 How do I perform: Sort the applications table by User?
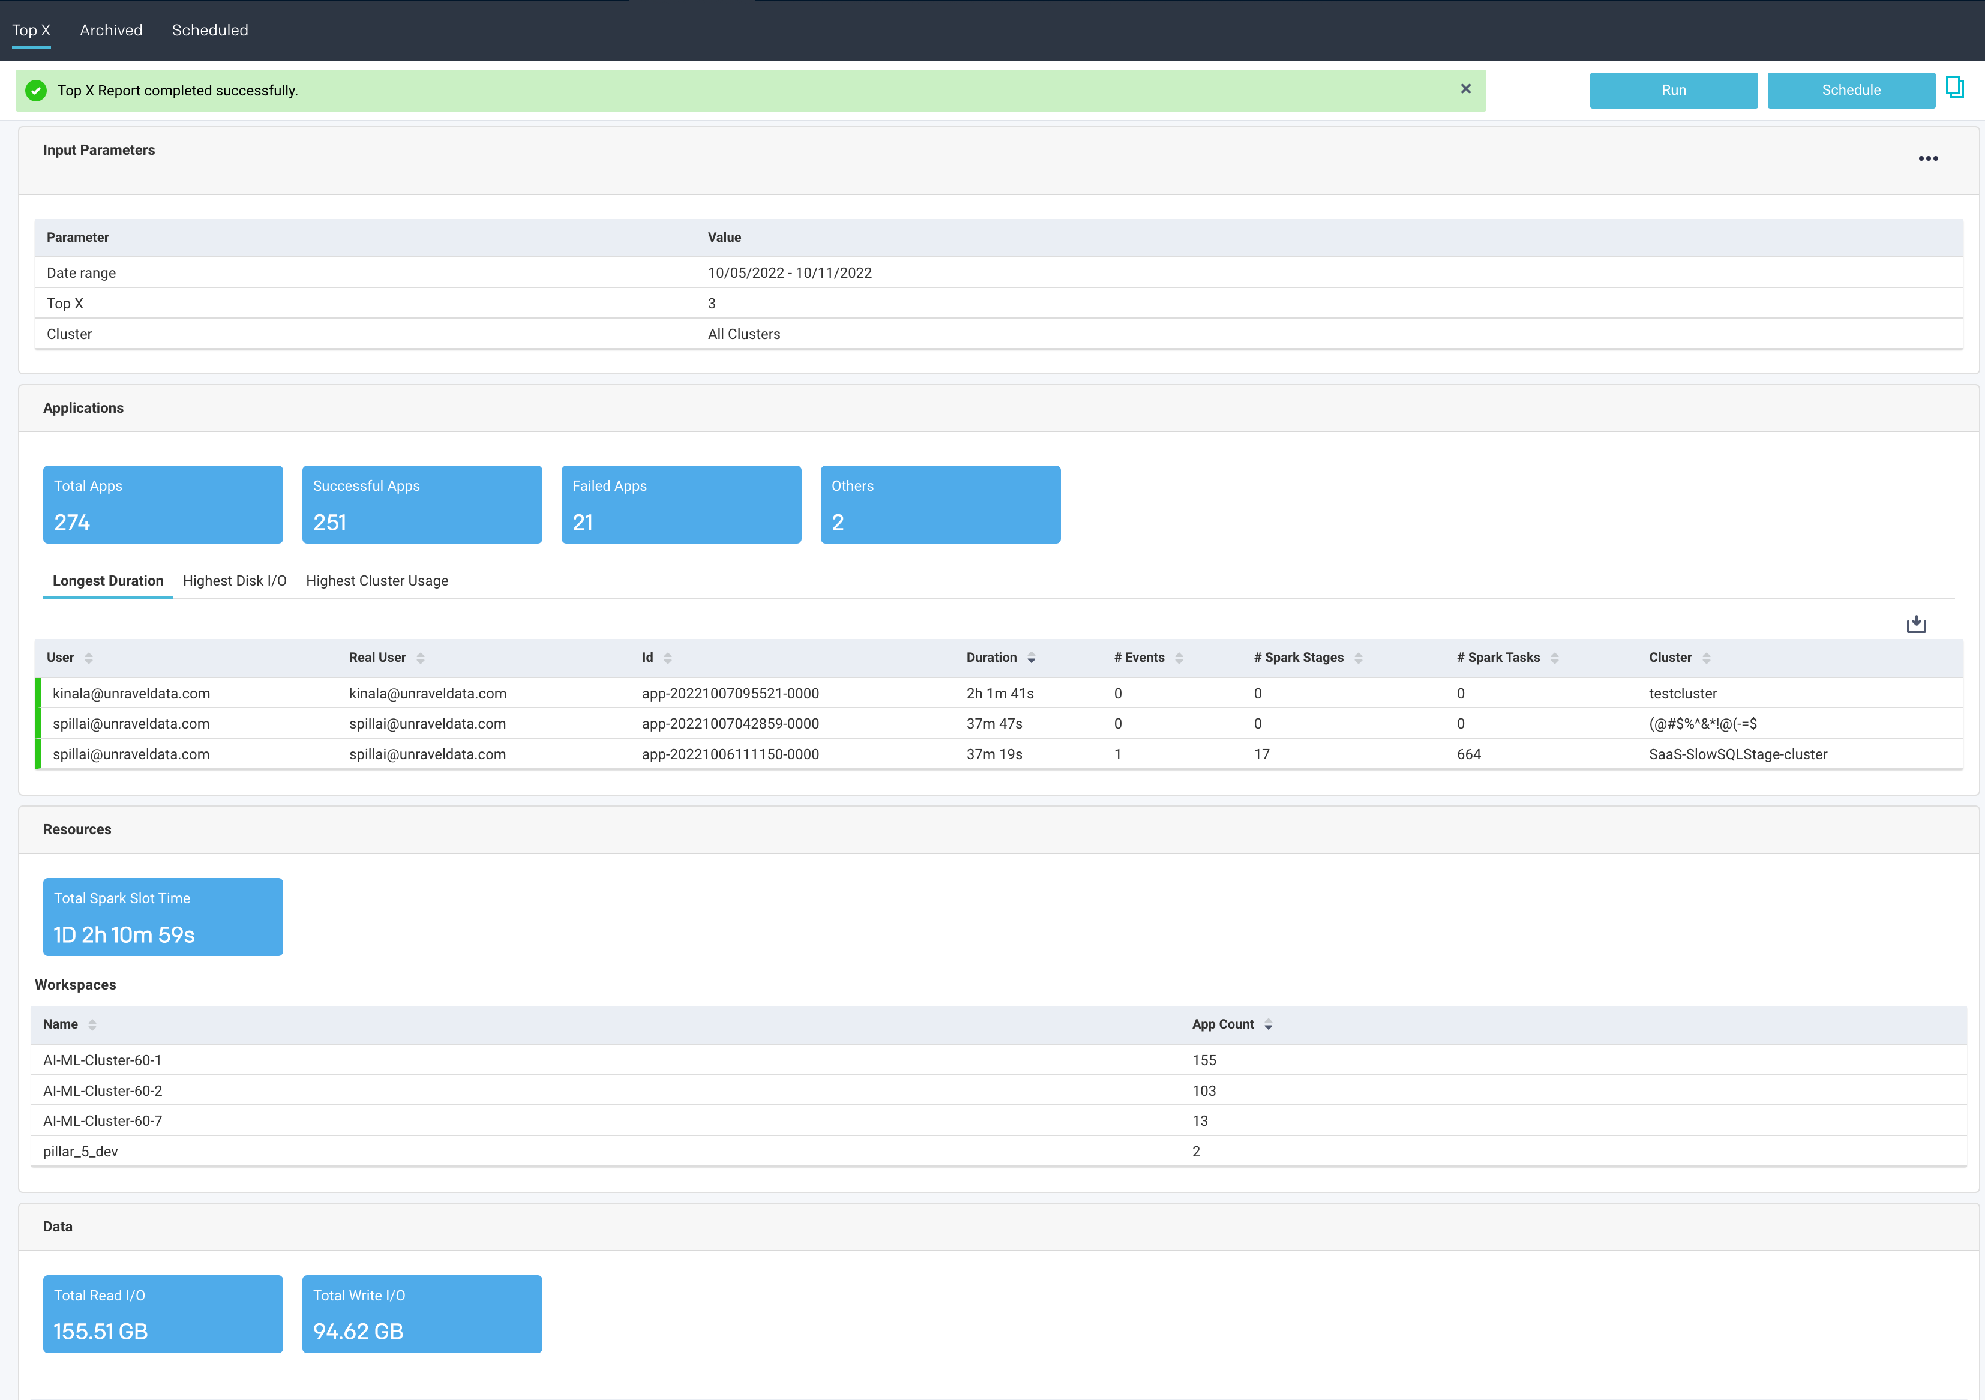(90, 658)
